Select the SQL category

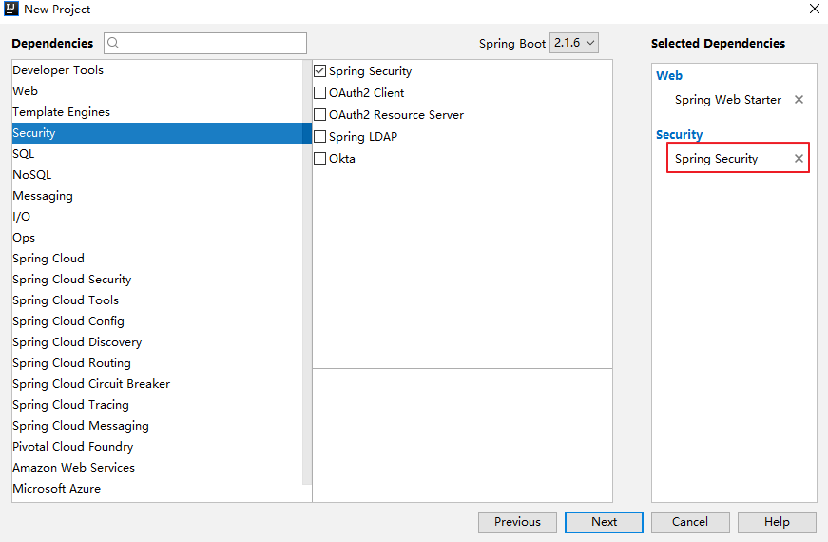24,154
